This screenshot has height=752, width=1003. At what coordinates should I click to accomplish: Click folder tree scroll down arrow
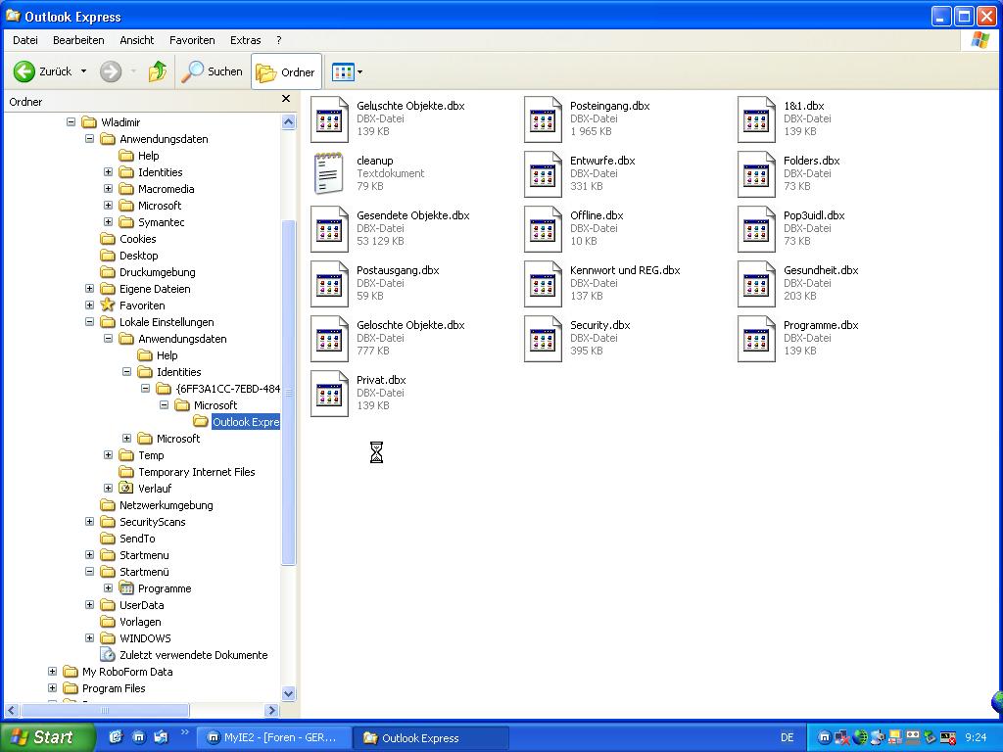[x=289, y=694]
